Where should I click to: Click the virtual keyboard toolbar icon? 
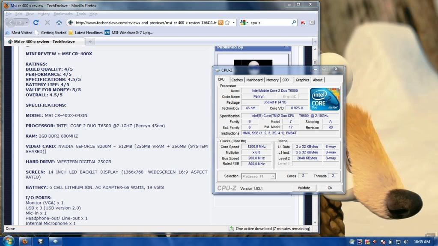pos(312,23)
